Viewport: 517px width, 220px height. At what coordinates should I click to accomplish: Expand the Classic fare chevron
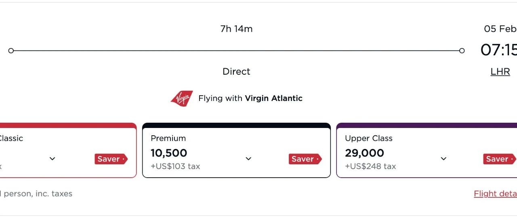click(x=52, y=159)
